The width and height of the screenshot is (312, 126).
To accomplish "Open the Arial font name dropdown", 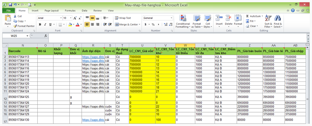I will [61, 18].
